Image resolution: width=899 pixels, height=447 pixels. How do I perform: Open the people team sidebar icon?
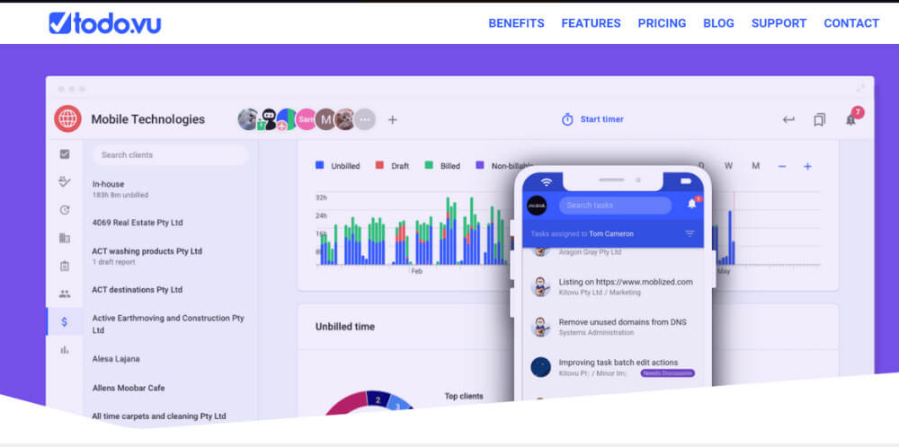click(x=65, y=294)
